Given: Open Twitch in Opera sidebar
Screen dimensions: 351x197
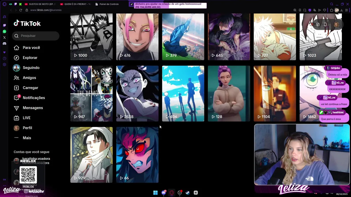Looking at the screenshot, I should tap(4, 25).
